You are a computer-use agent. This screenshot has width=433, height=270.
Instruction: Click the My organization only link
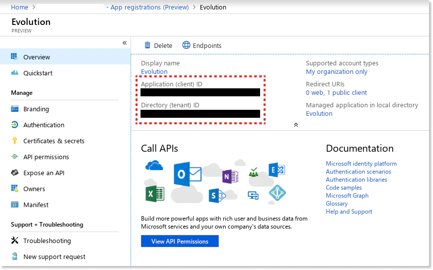(x=336, y=72)
